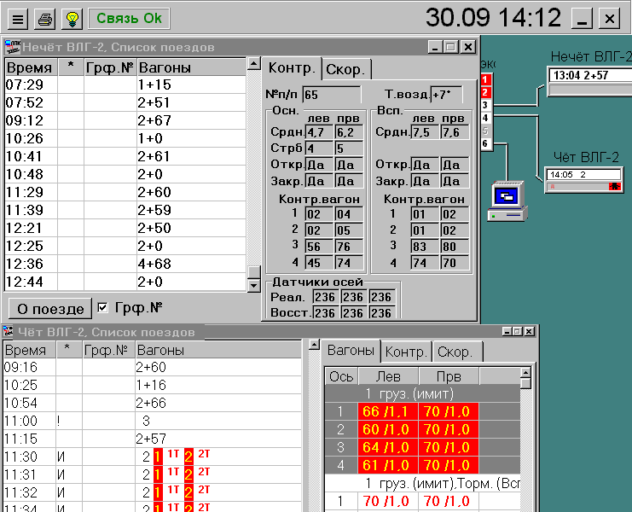Click alarm icon in Чёт ВЛГ-2 box

click(615, 186)
